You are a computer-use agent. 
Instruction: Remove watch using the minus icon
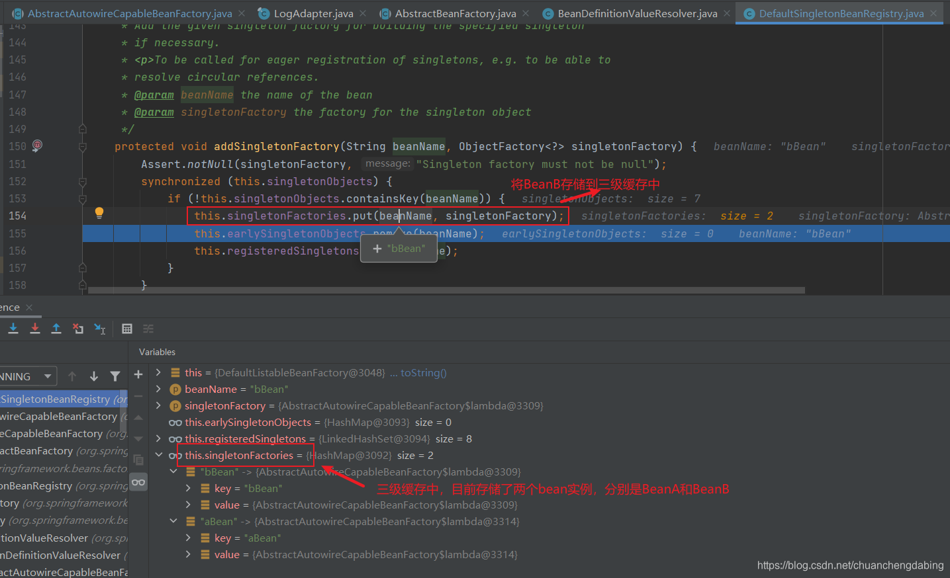(x=138, y=396)
